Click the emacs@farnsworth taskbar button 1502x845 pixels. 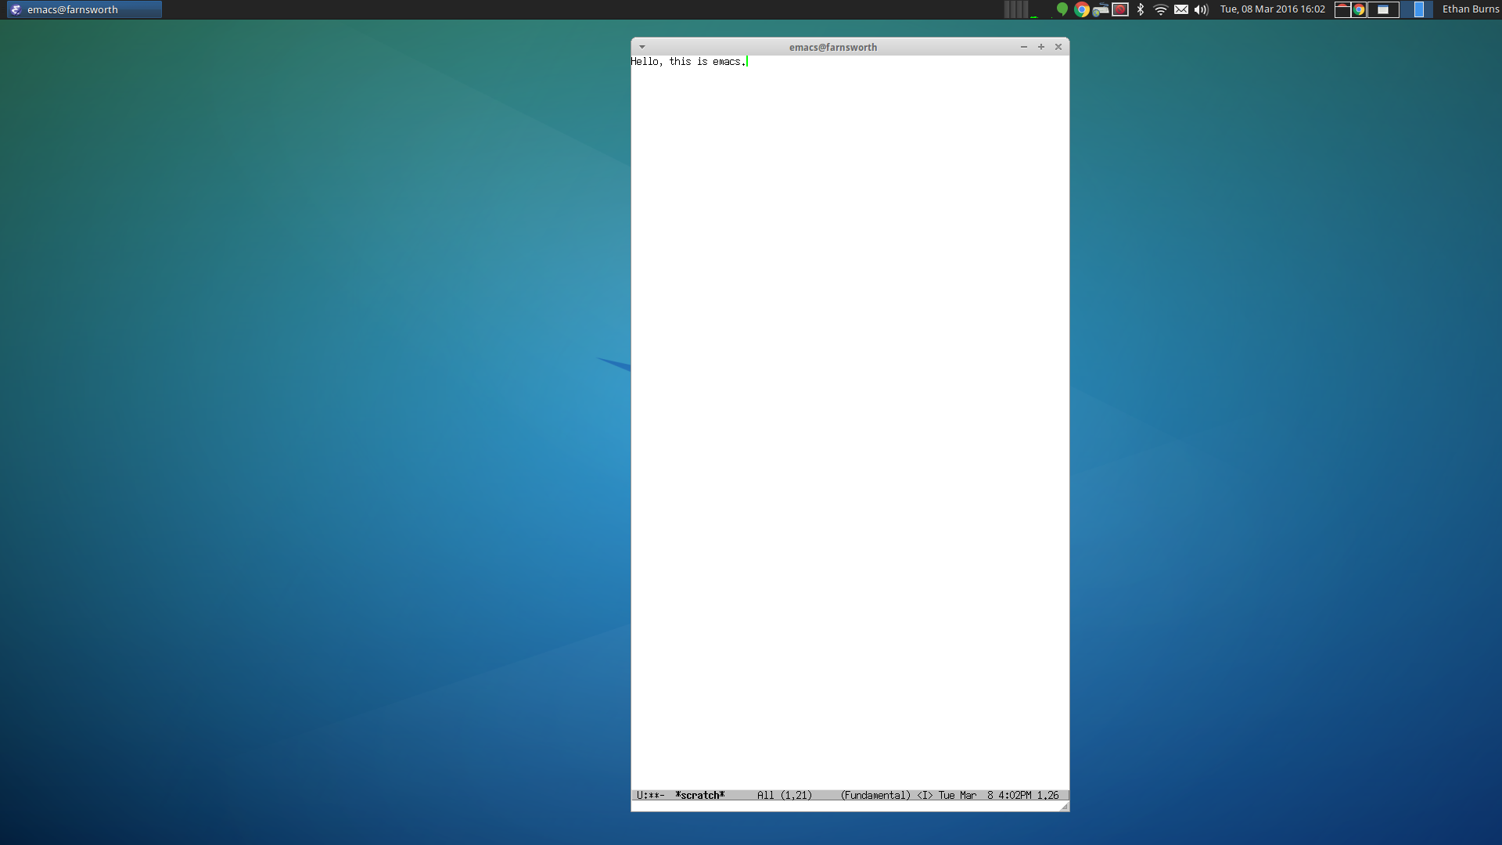pos(84,9)
